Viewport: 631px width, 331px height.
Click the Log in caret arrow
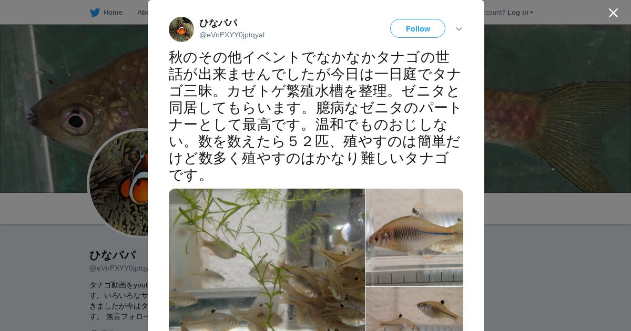(x=532, y=13)
